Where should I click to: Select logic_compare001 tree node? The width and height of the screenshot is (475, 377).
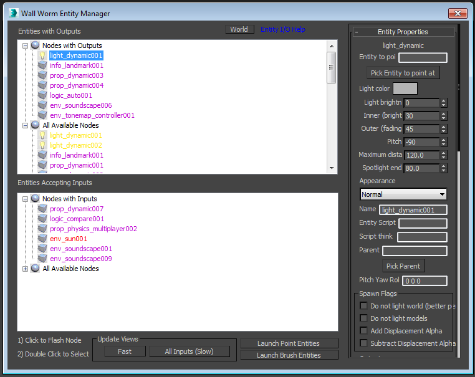pyautogui.click(x=77, y=219)
